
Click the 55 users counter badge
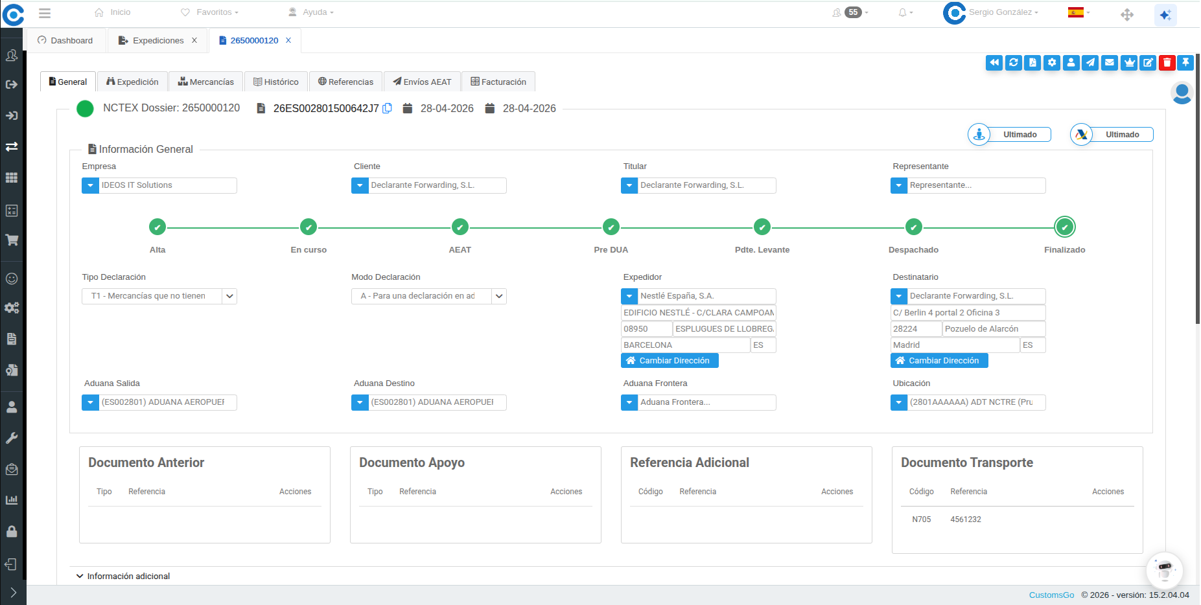pyautogui.click(x=853, y=12)
